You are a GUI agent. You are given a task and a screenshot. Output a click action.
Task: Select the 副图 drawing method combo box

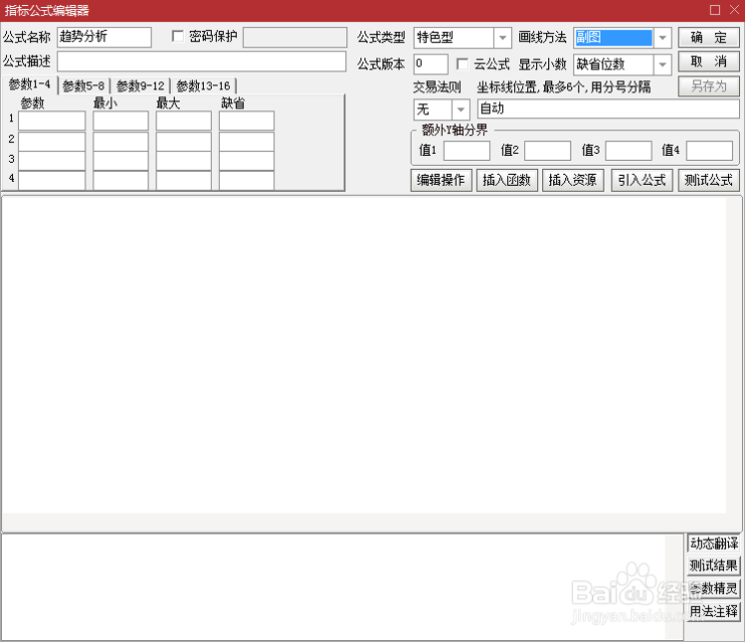click(622, 38)
